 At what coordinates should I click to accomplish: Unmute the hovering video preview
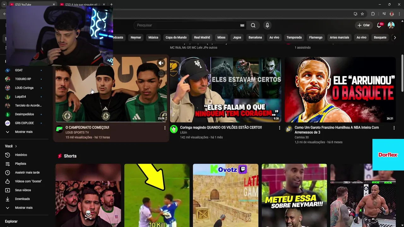click(x=161, y=63)
